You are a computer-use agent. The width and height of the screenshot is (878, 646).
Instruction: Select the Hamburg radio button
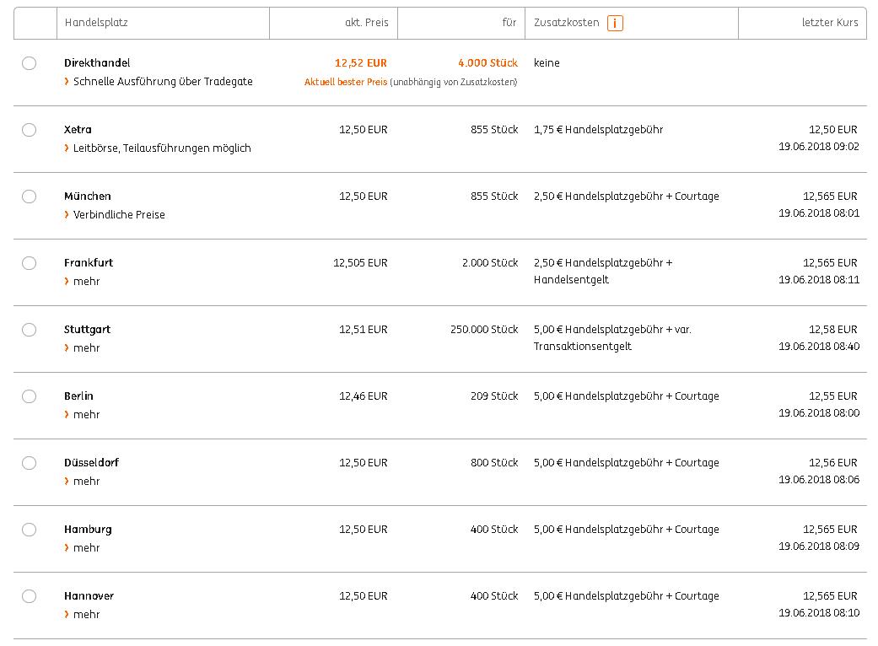[x=30, y=530]
